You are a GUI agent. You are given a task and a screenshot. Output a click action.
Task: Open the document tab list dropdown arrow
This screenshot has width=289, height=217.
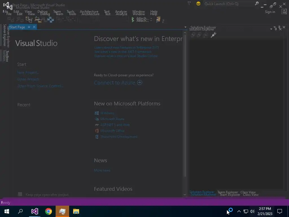pyautogui.click(x=185, y=27)
